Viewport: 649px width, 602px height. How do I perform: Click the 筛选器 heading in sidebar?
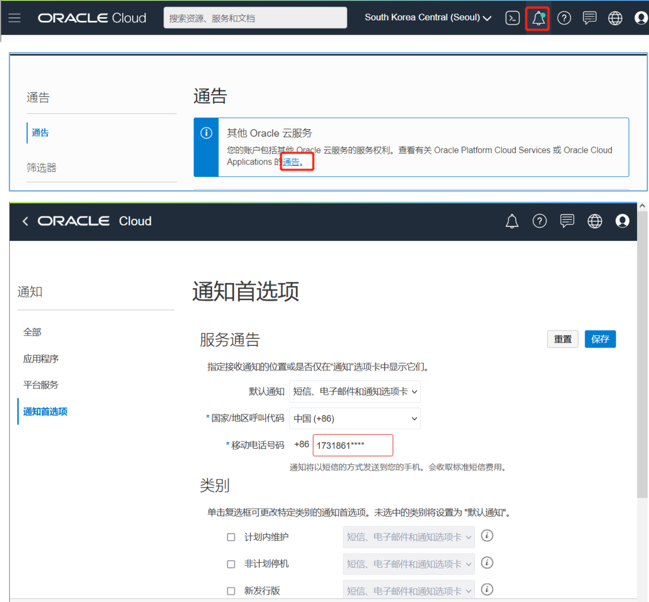(42, 167)
